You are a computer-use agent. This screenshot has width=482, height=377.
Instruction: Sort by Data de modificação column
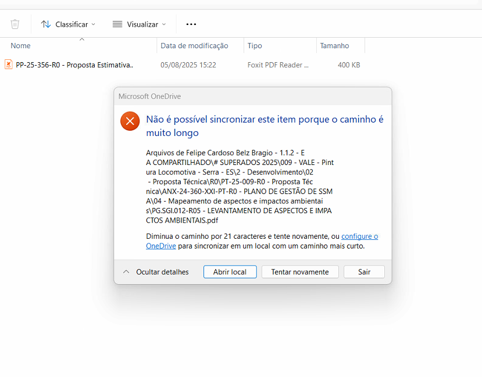pos(194,46)
